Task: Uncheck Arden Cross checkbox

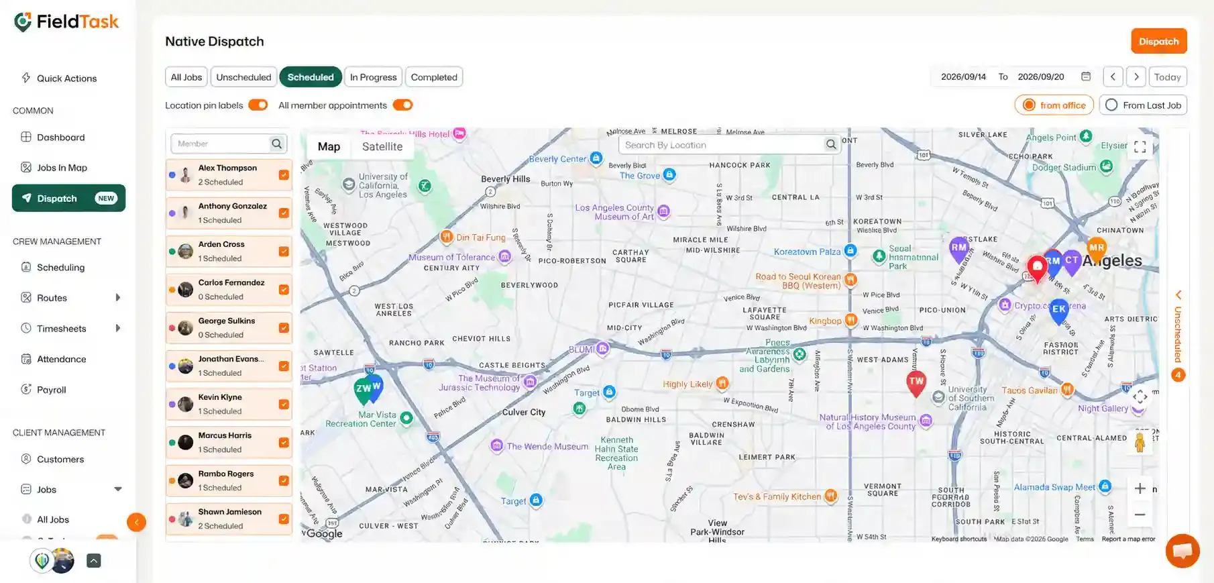Action: 284,252
